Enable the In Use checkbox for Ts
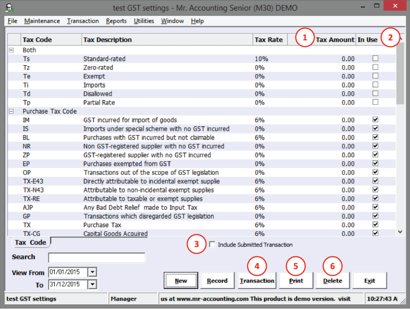Screen dimensions: 410x309 tap(375, 59)
